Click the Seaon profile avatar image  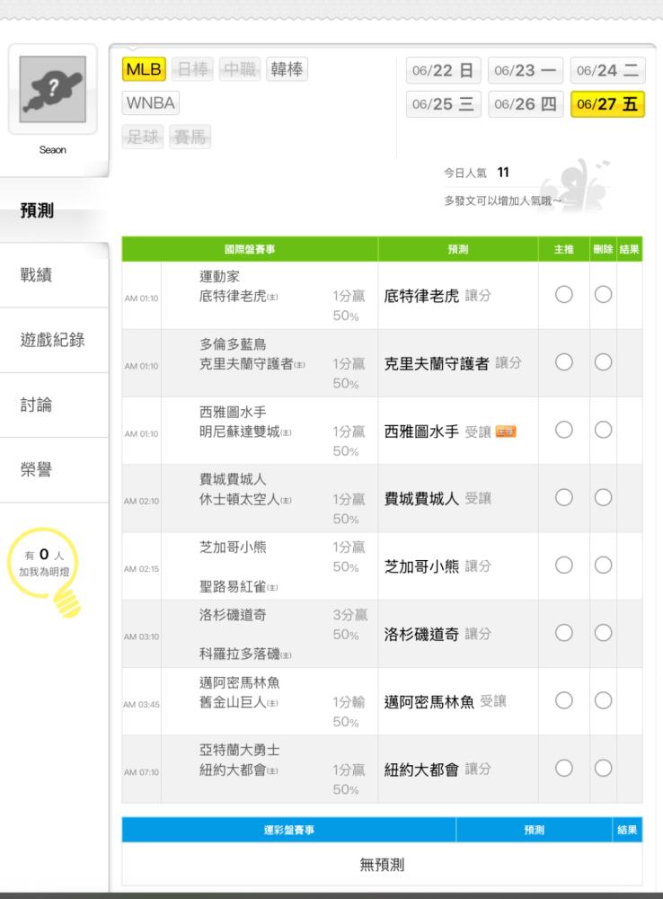[53, 89]
